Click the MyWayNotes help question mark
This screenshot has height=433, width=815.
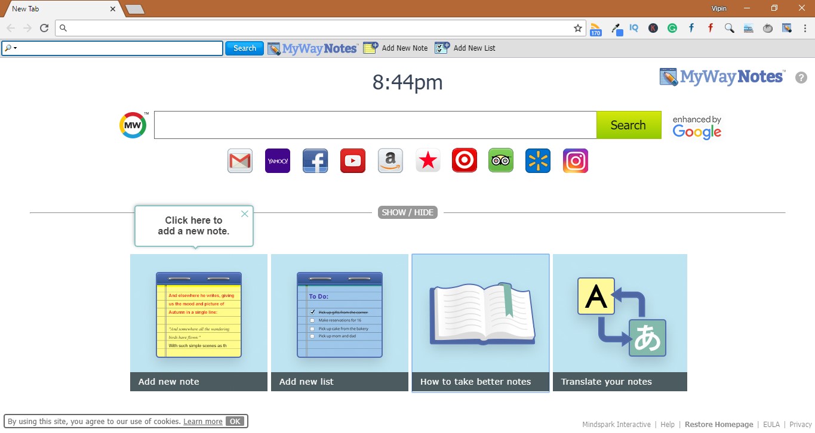point(801,78)
